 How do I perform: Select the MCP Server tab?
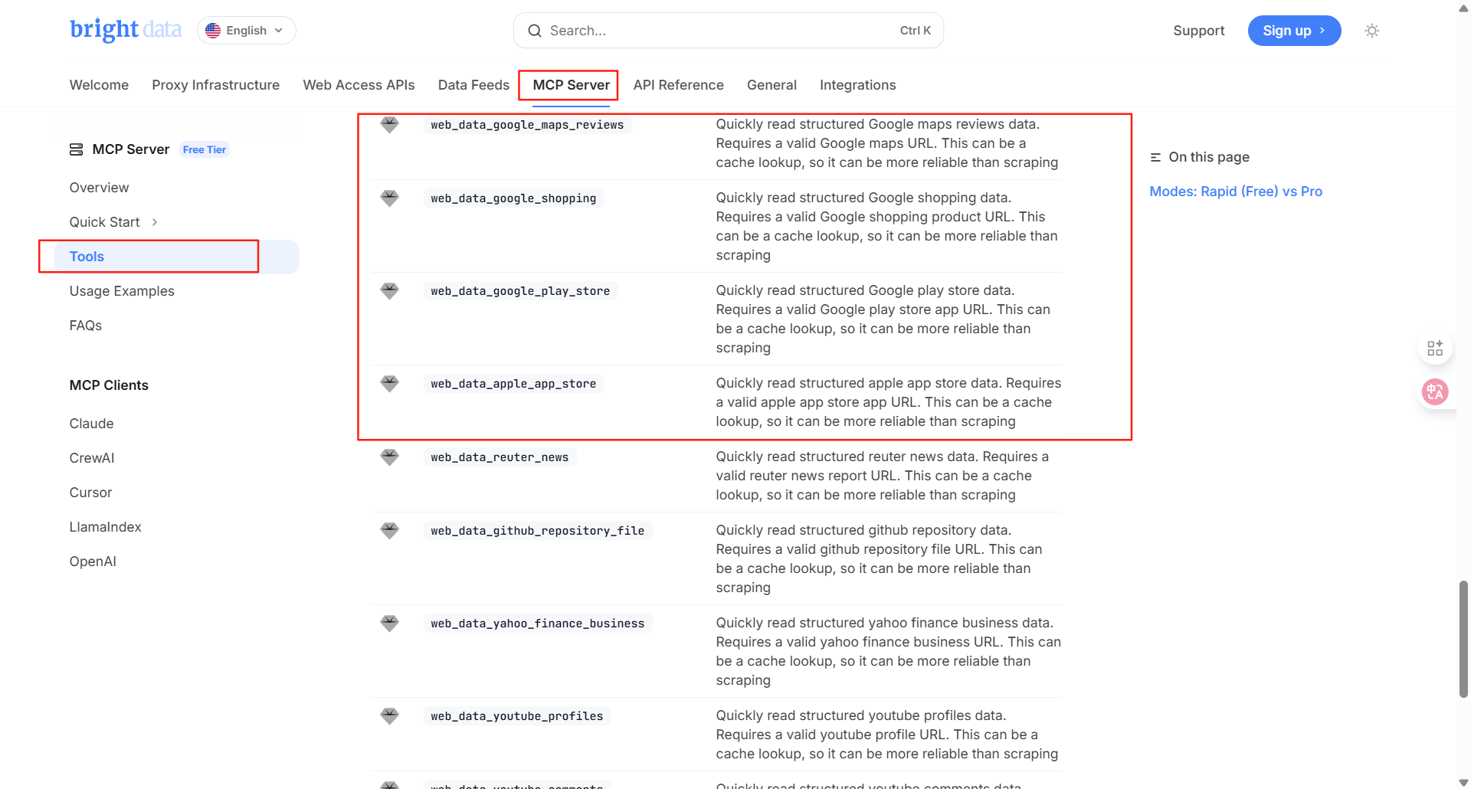[x=571, y=85]
